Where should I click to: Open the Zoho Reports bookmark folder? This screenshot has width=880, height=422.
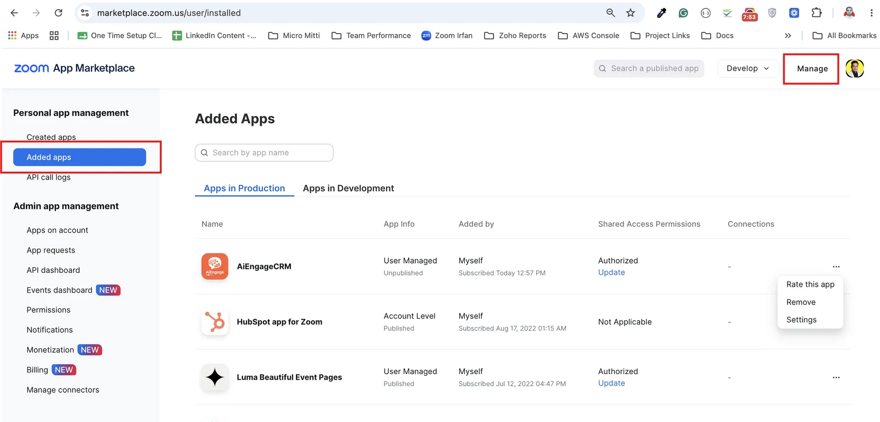515,35
